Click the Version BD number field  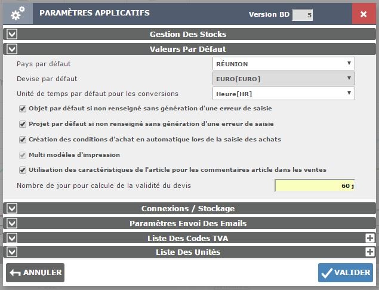(302, 15)
